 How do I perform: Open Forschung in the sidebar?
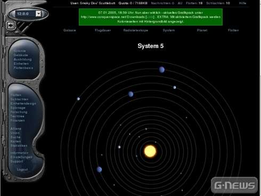pyautogui.click(x=19, y=112)
